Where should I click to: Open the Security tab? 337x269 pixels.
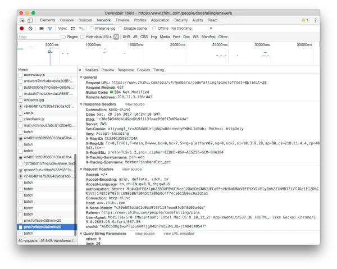click(181, 20)
